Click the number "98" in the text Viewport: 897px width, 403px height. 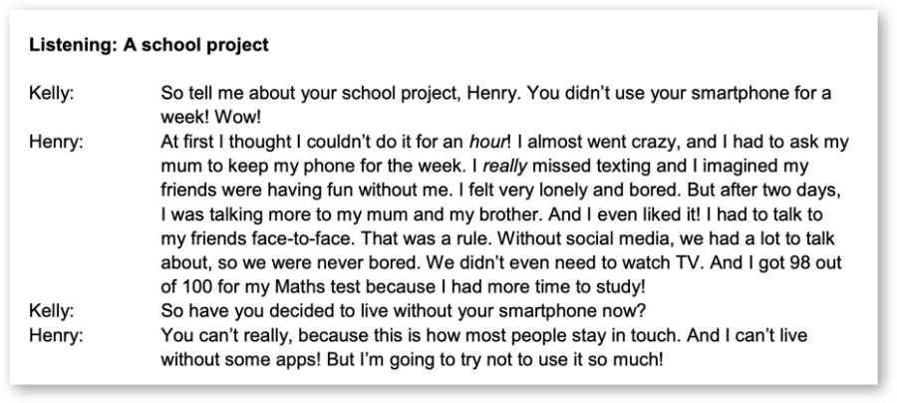click(x=800, y=262)
